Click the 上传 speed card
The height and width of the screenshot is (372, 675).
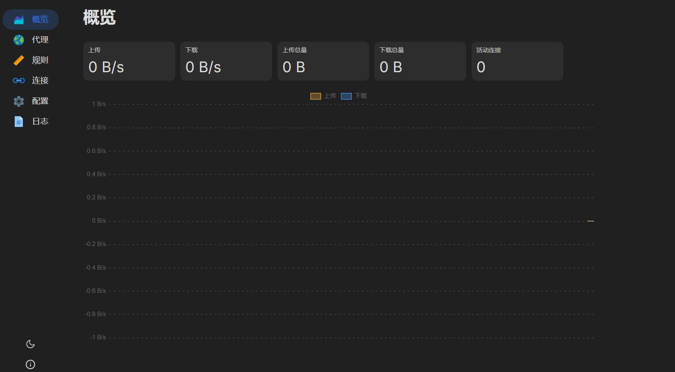[129, 61]
